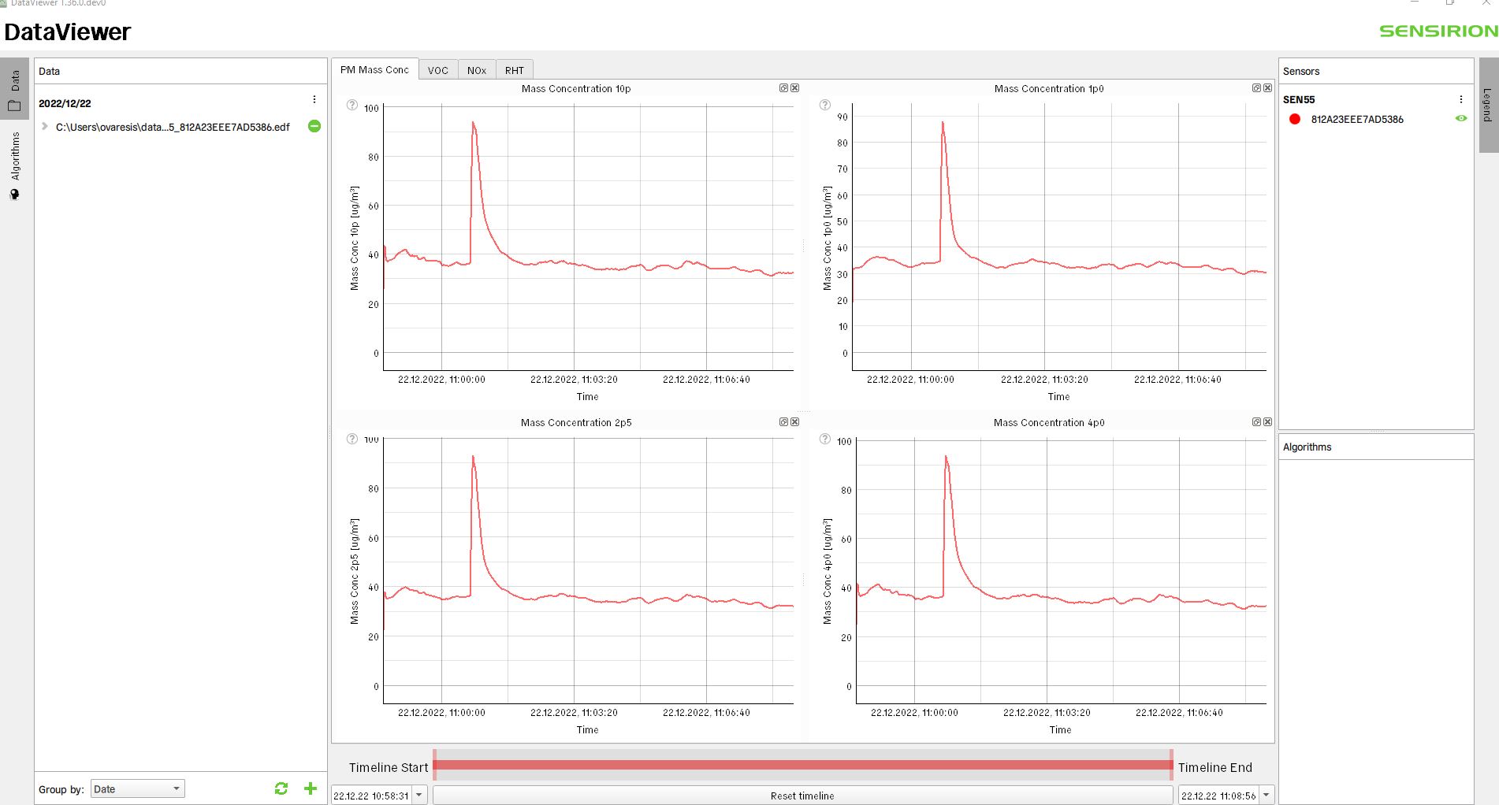Viewport: 1499px width, 805px height.
Task: Toggle visibility of sensor 812A23EEE7AD5386
Action: [x=1460, y=119]
